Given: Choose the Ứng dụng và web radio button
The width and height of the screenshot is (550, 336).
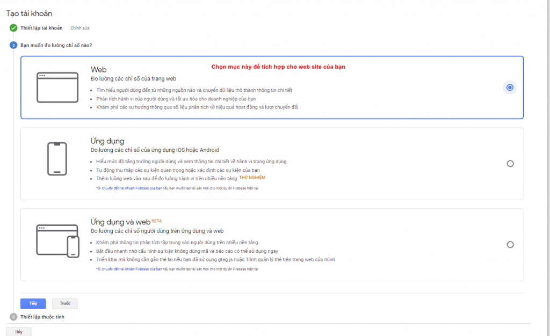Looking at the screenshot, I should coord(510,245).
